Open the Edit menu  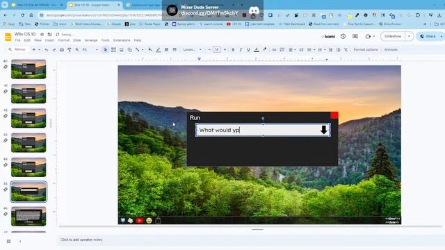coord(27,40)
